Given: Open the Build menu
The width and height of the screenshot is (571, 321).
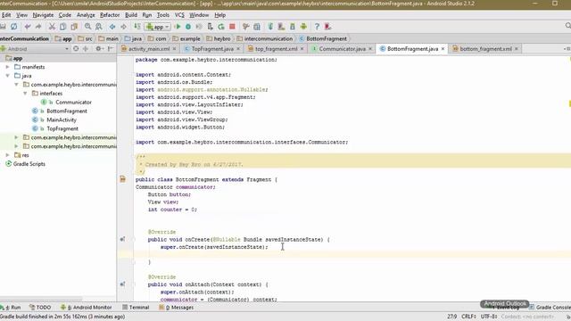Looking at the screenshot, I should coord(131,15).
